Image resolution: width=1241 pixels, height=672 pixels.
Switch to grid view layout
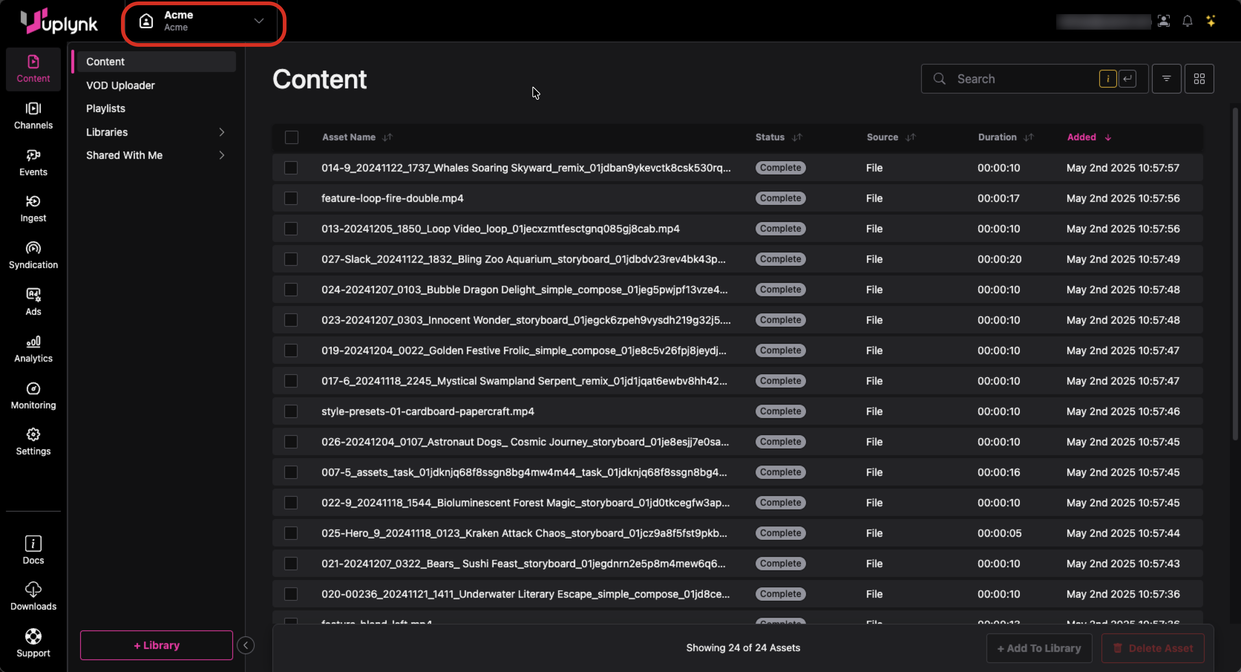pyautogui.click(x=1199, y=79)
